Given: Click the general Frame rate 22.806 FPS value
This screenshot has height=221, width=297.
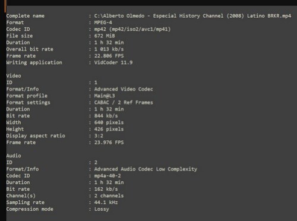Looking at the screenshot, I should 109,56.
